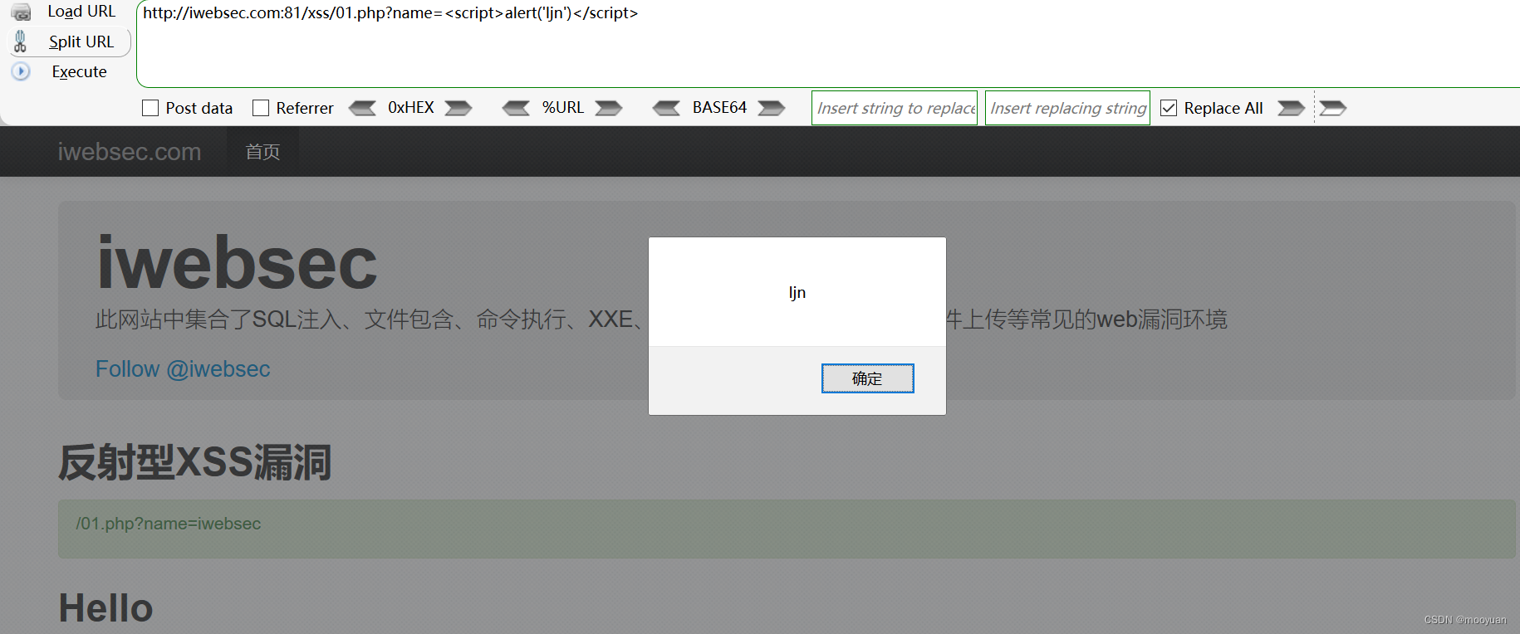Click left arrow before BASE64
The height and width of the screenshot is (634, 1520).
(x=666, y=108)
